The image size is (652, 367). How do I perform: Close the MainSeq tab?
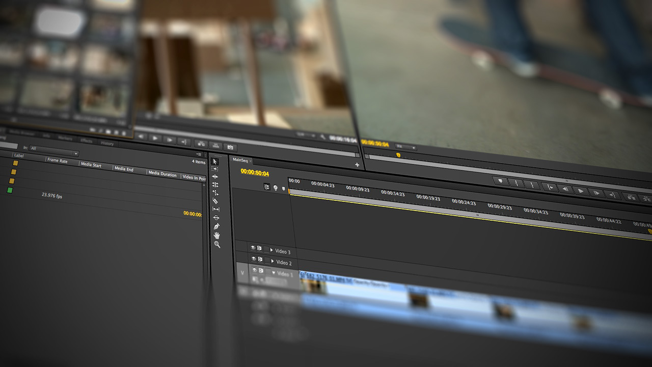[251, 161]
